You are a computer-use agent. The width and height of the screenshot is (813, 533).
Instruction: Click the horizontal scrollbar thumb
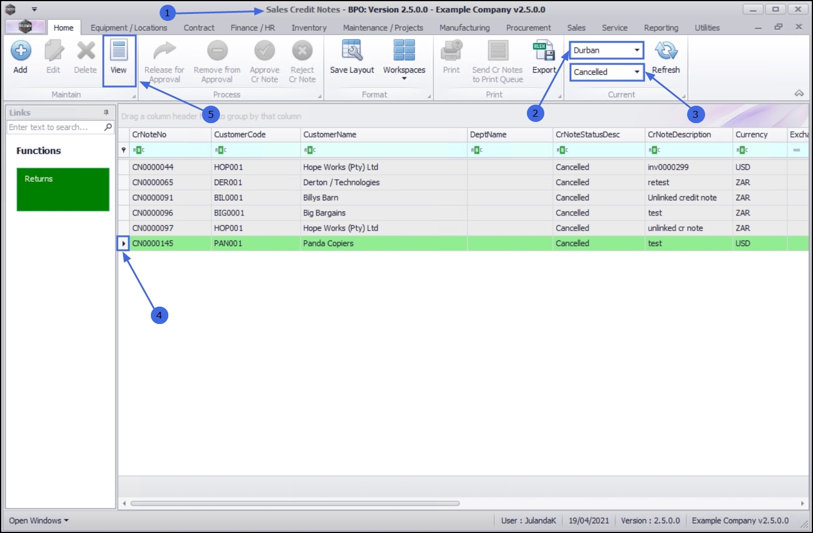[295, 503]
